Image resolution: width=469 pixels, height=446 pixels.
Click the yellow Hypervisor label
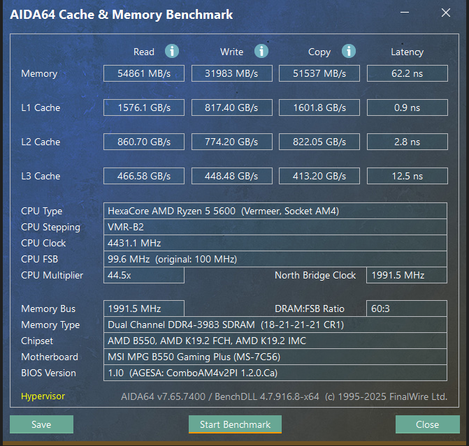43,396
